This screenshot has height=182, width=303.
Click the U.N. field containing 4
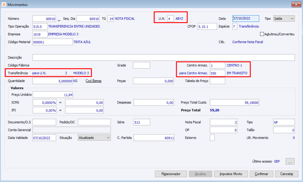point(170,19)
